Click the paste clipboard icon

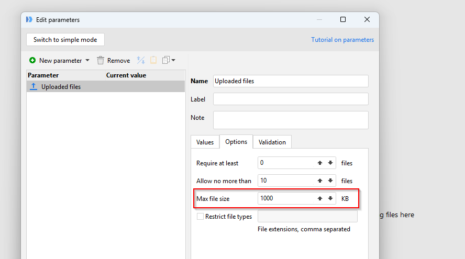pyautogui.click(x=153, y=61)
